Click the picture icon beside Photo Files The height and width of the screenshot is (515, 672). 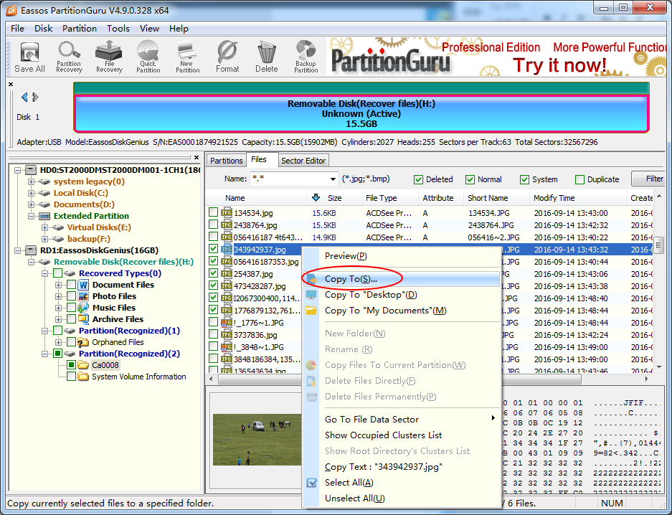point(83,296)
